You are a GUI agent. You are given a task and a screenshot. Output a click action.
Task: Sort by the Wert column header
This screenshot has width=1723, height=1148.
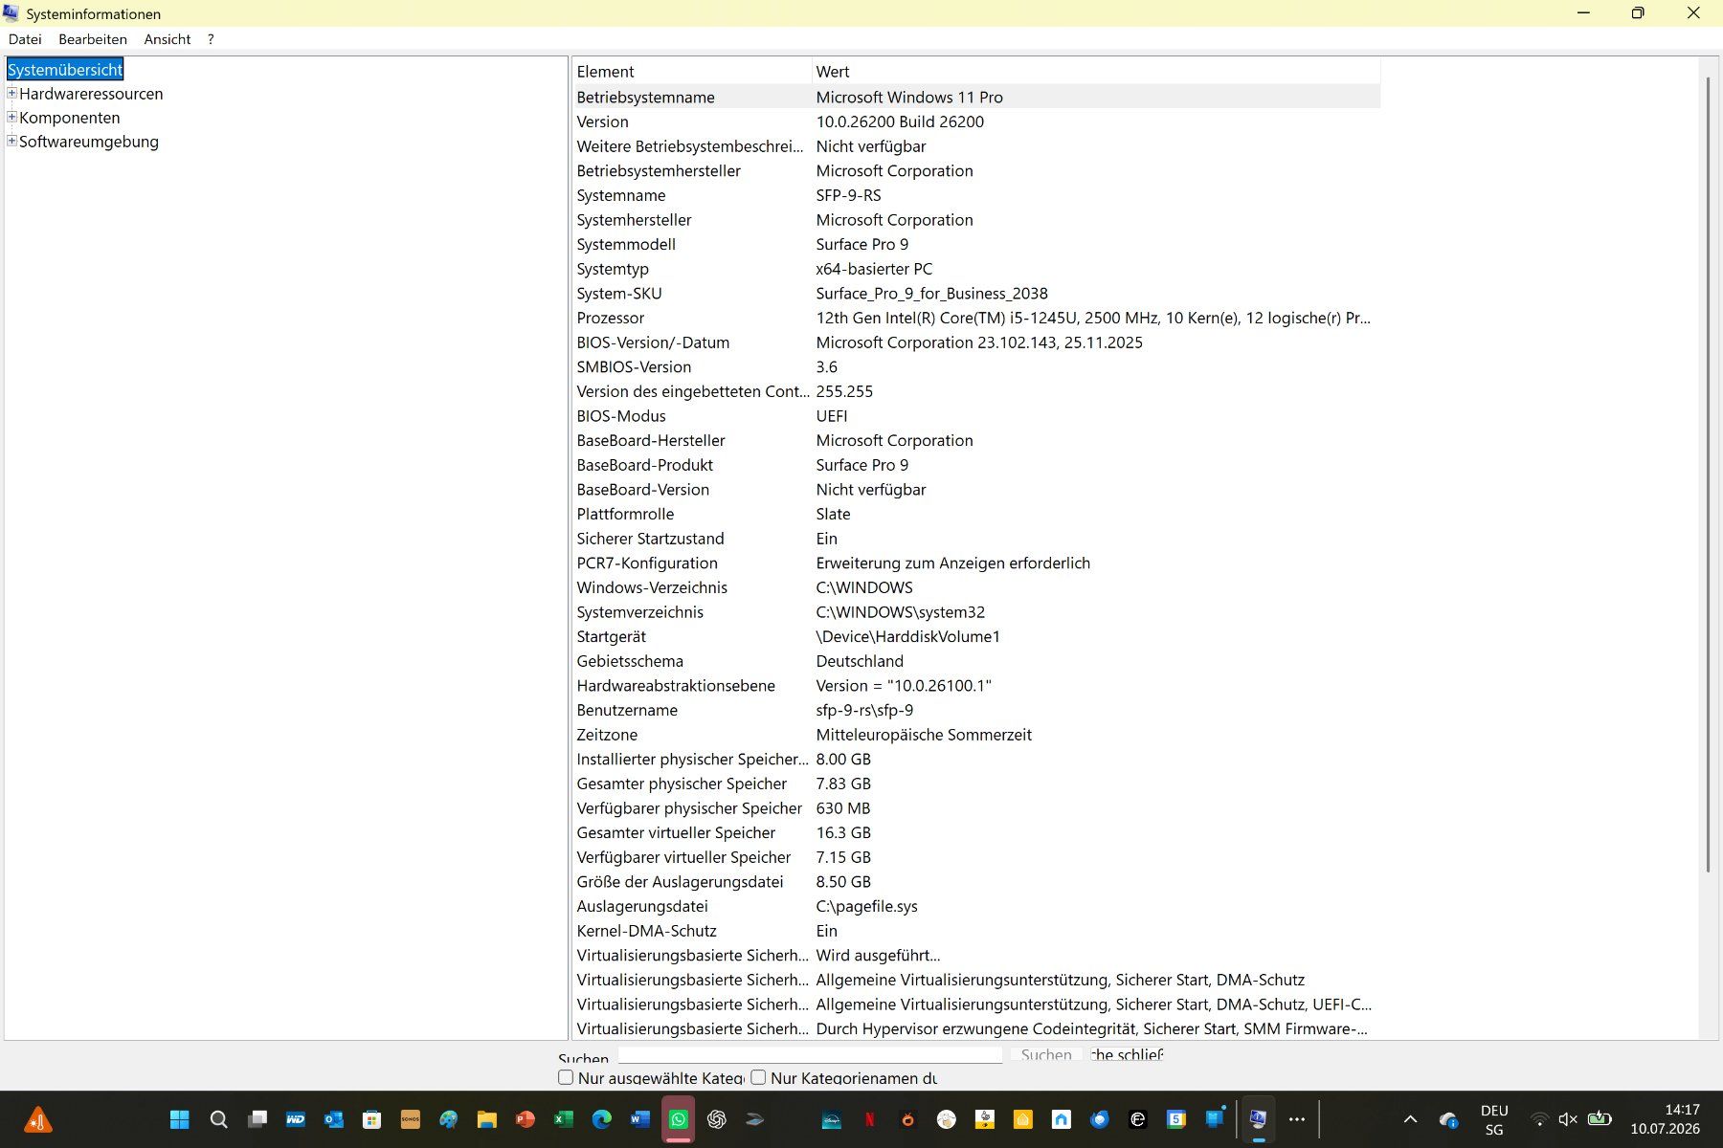click(x=1096, y=72)
